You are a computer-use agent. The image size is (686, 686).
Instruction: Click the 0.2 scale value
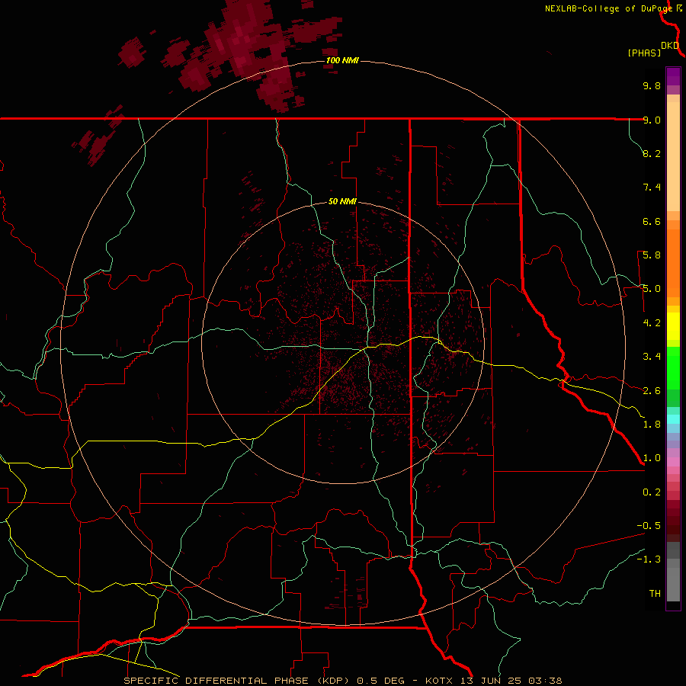pos(652,492)
